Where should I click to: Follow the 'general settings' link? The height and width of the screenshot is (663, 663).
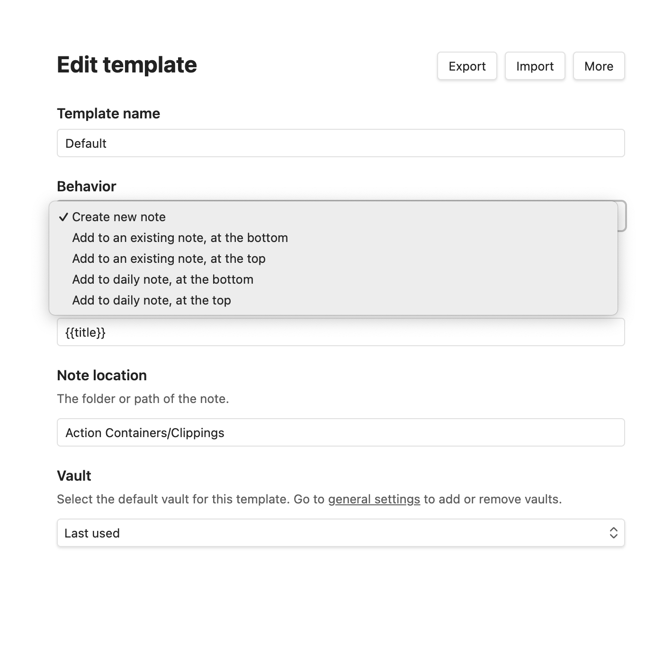(x=374, y=499)
